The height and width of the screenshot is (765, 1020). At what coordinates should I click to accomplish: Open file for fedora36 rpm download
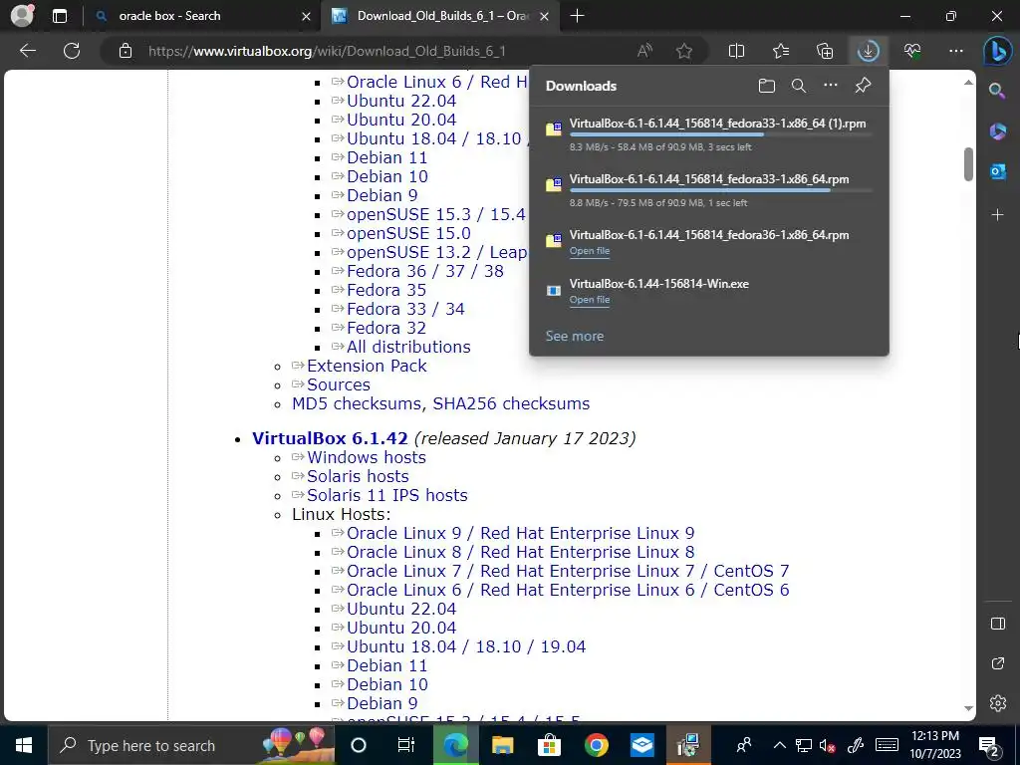coord(590,251)
